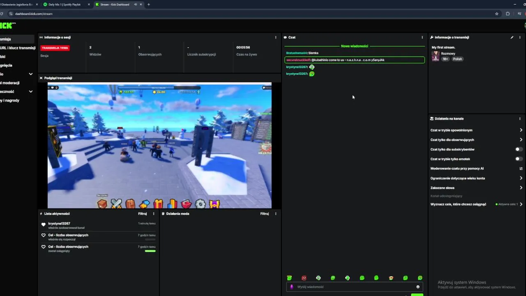Insert the ninth green emote in the row

coord(406,278)
